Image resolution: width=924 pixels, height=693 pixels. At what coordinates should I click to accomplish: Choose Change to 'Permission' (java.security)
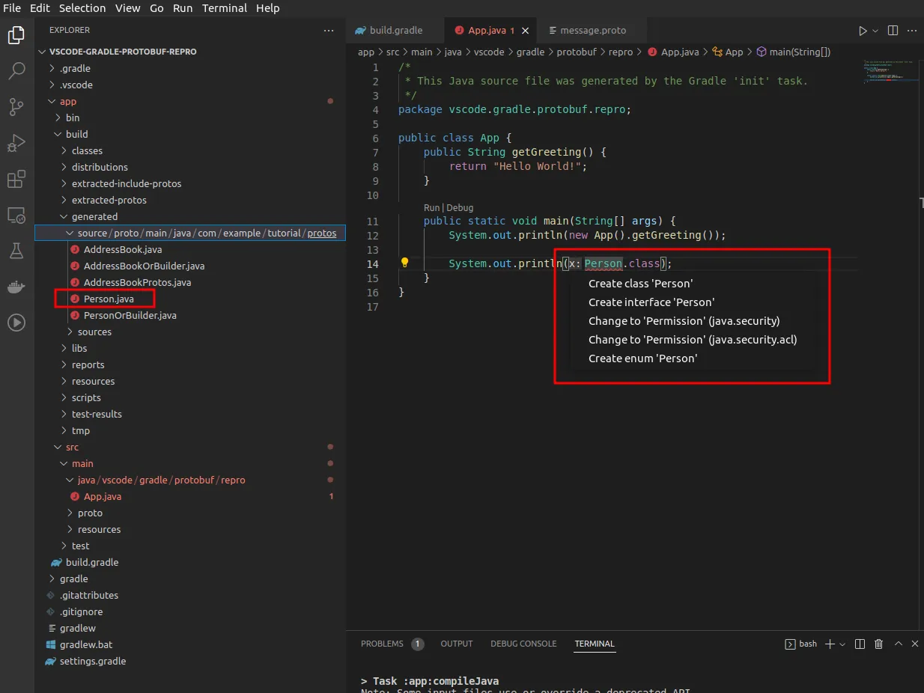[684, 321]
